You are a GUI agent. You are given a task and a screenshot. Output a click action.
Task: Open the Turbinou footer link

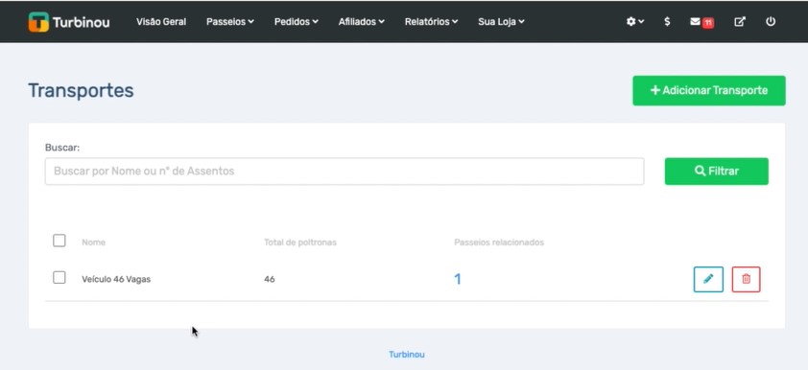pyautogui.click(x=407, y=355)
